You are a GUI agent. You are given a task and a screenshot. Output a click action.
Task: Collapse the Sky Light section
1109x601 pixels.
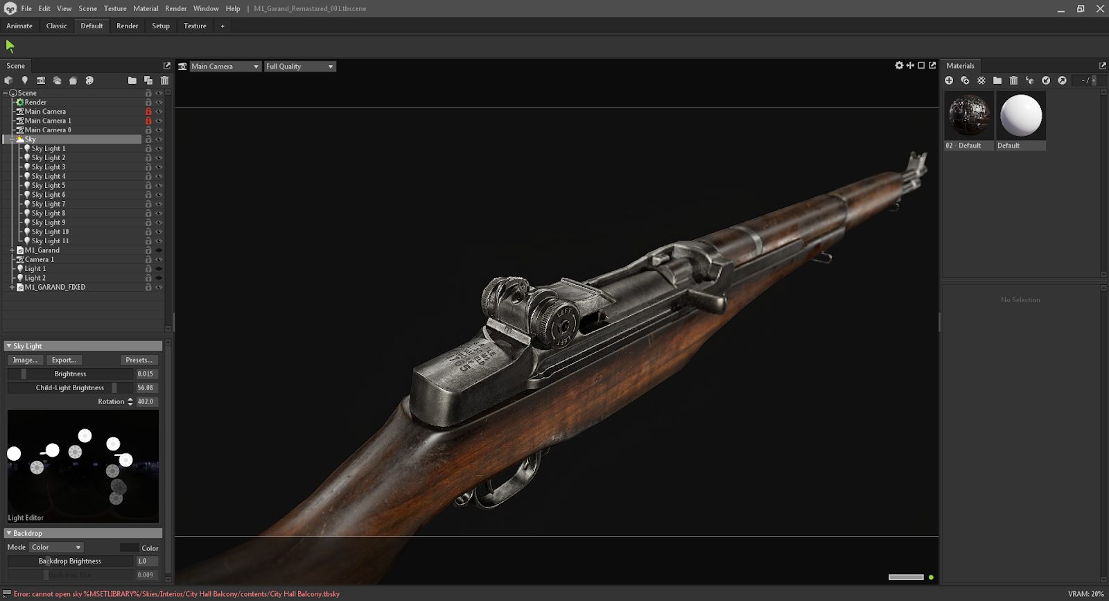(9, 346)
